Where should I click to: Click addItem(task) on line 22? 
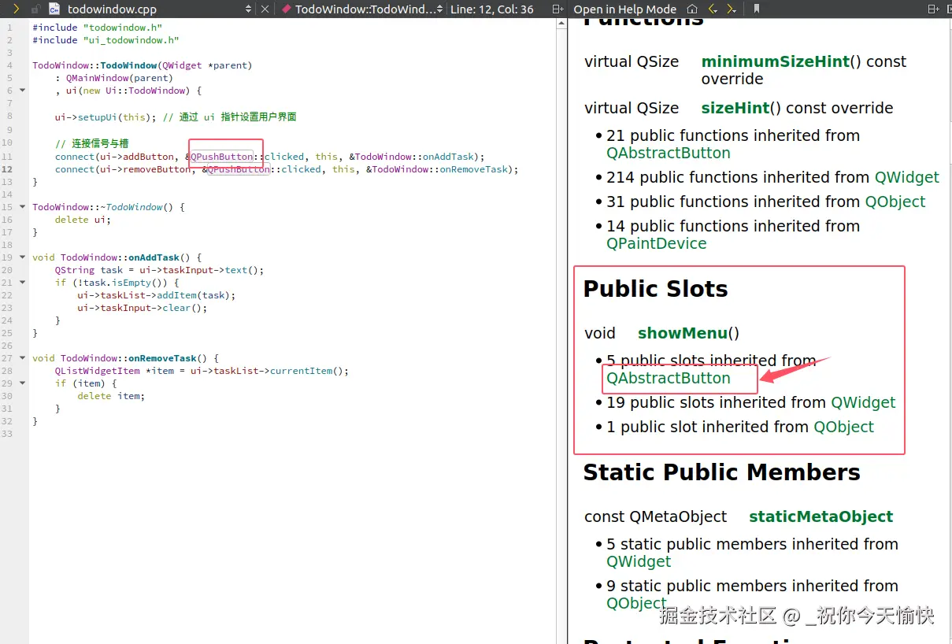(193, 295)
